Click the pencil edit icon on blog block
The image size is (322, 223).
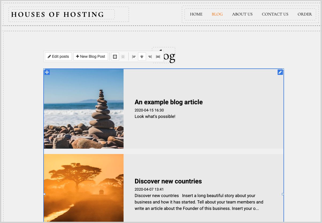[280, 72]
